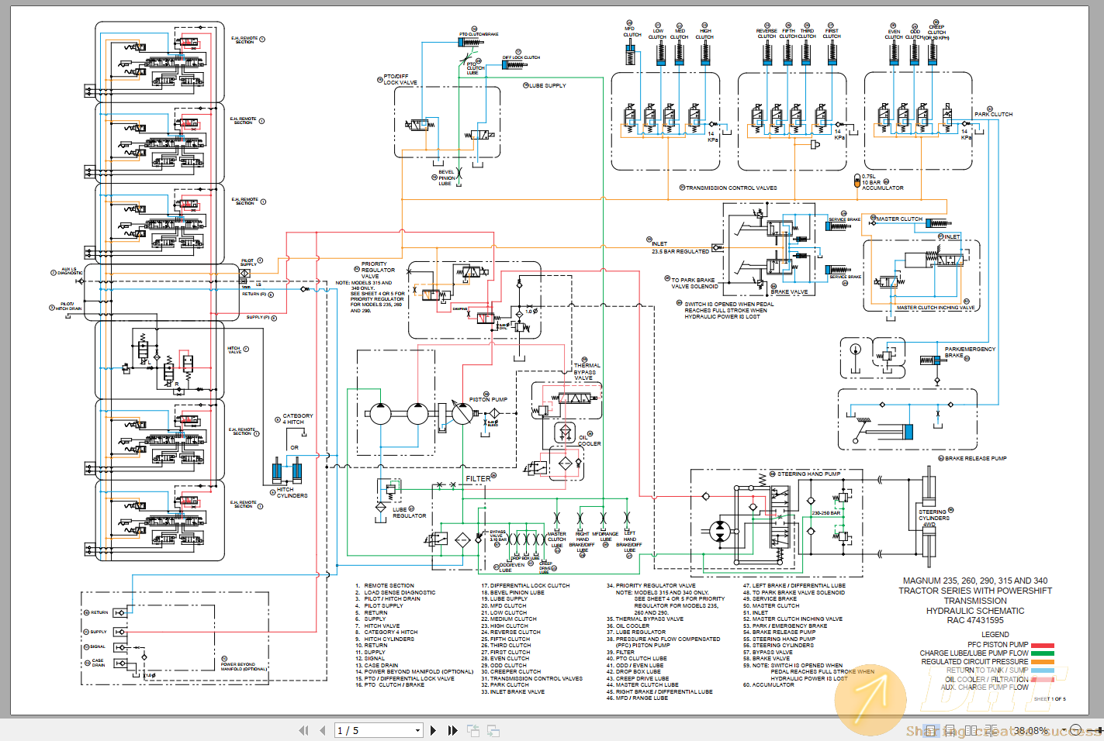Click the zoom percentage value 38.08%

[x=1031, y=729]
